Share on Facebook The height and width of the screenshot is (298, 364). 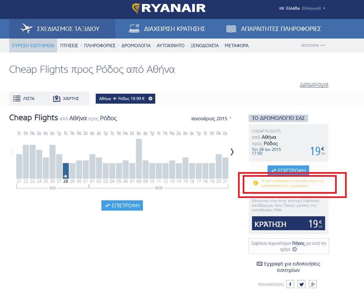[290, 284]
